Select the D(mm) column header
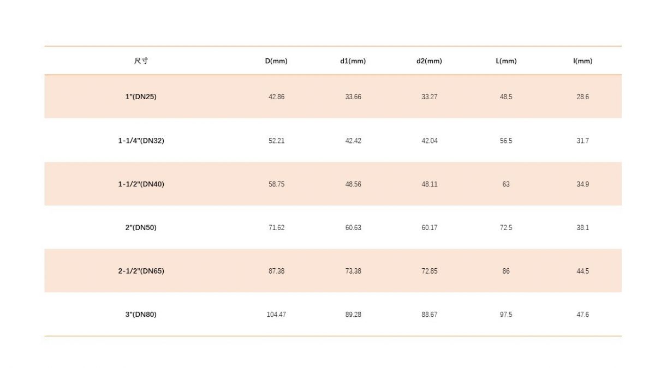Image resolution: width=655 pixels, height=368 pixels. (x=276, y=61)
